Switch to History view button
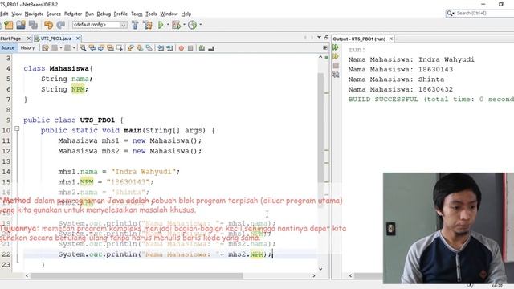514x289 pixels. (27, 48)
